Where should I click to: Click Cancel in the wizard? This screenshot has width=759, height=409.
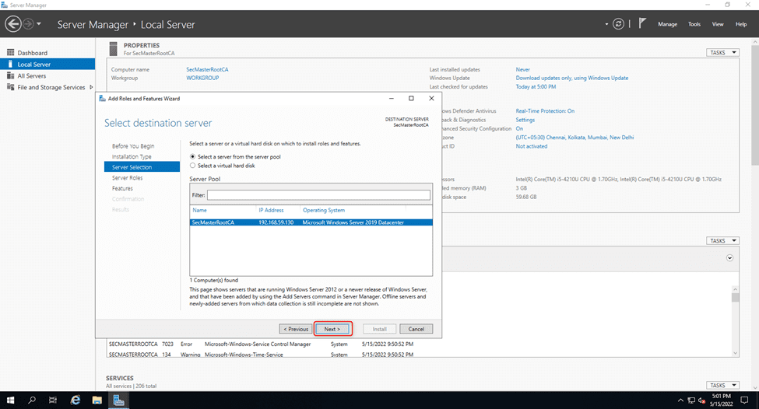tap(416, 329)
